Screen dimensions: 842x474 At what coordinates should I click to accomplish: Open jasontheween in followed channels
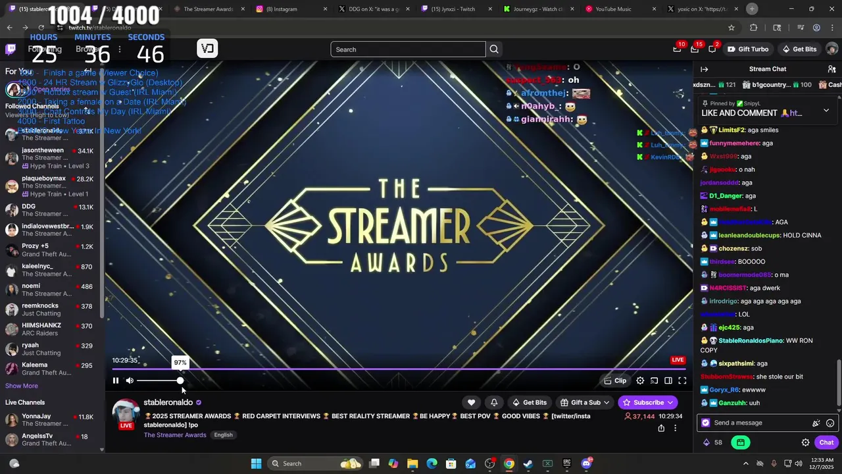click(x=50, y=158)
